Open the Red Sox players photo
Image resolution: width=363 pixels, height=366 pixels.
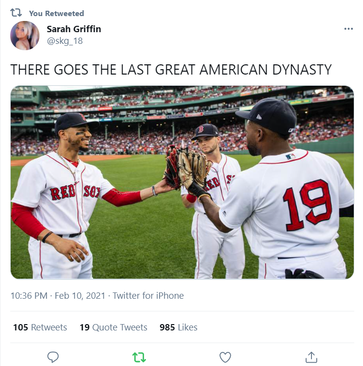tap(182, 182)
